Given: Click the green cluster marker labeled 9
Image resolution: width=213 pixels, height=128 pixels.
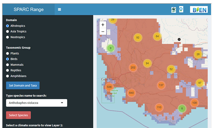Looking at the screenshot, I should tap(110, 48).
